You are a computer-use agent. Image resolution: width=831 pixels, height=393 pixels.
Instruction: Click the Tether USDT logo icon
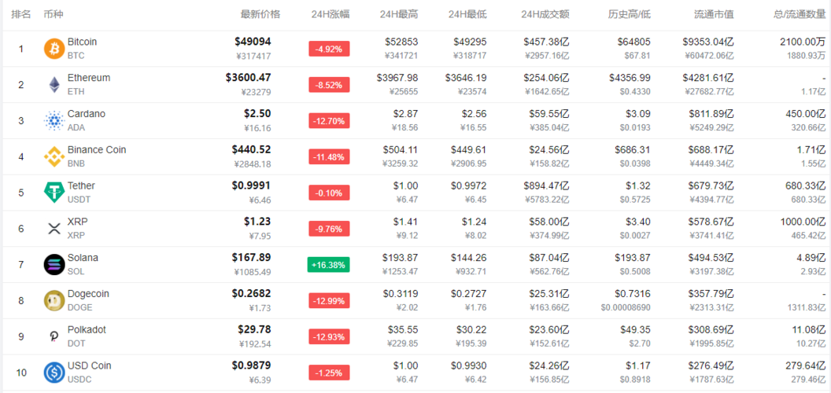pos(54,193)
